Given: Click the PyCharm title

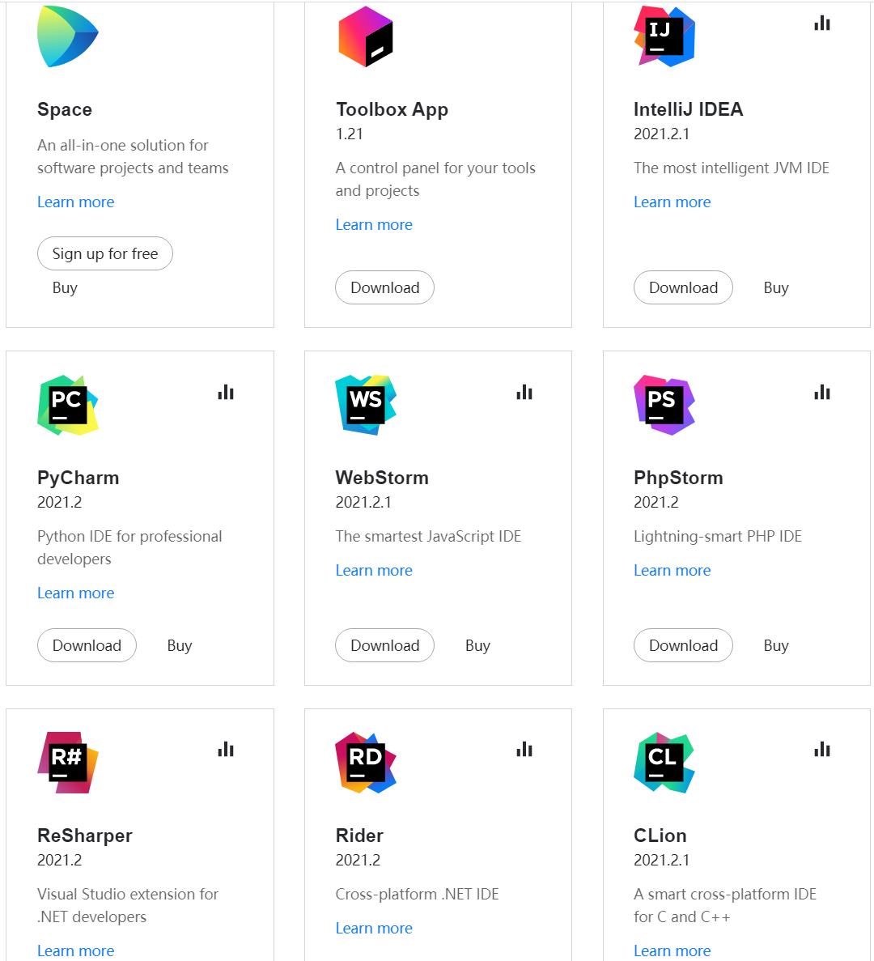Looking at the screenshot, I should (x=78, y=478).
